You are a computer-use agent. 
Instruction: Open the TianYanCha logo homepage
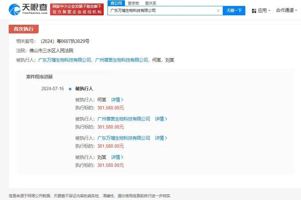28,9
